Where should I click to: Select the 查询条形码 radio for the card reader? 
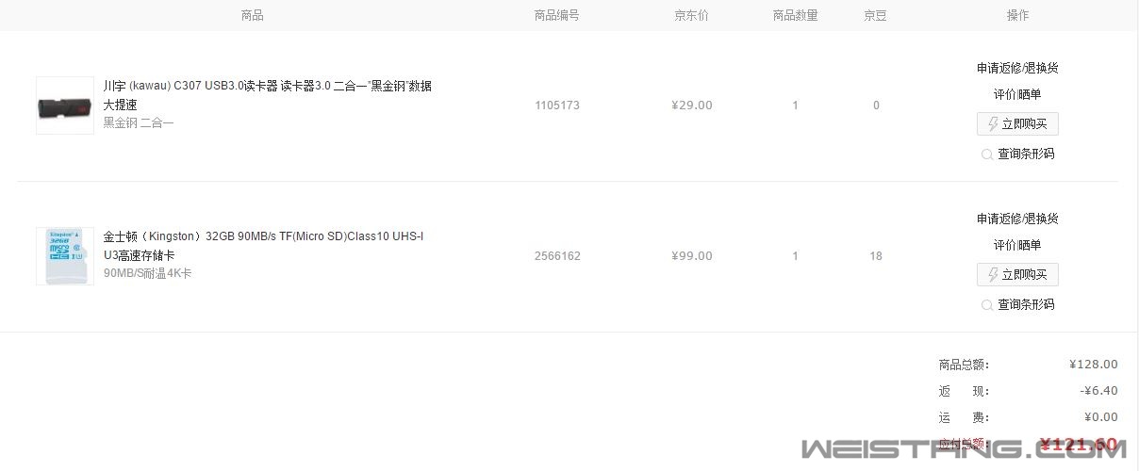[987, 154]
